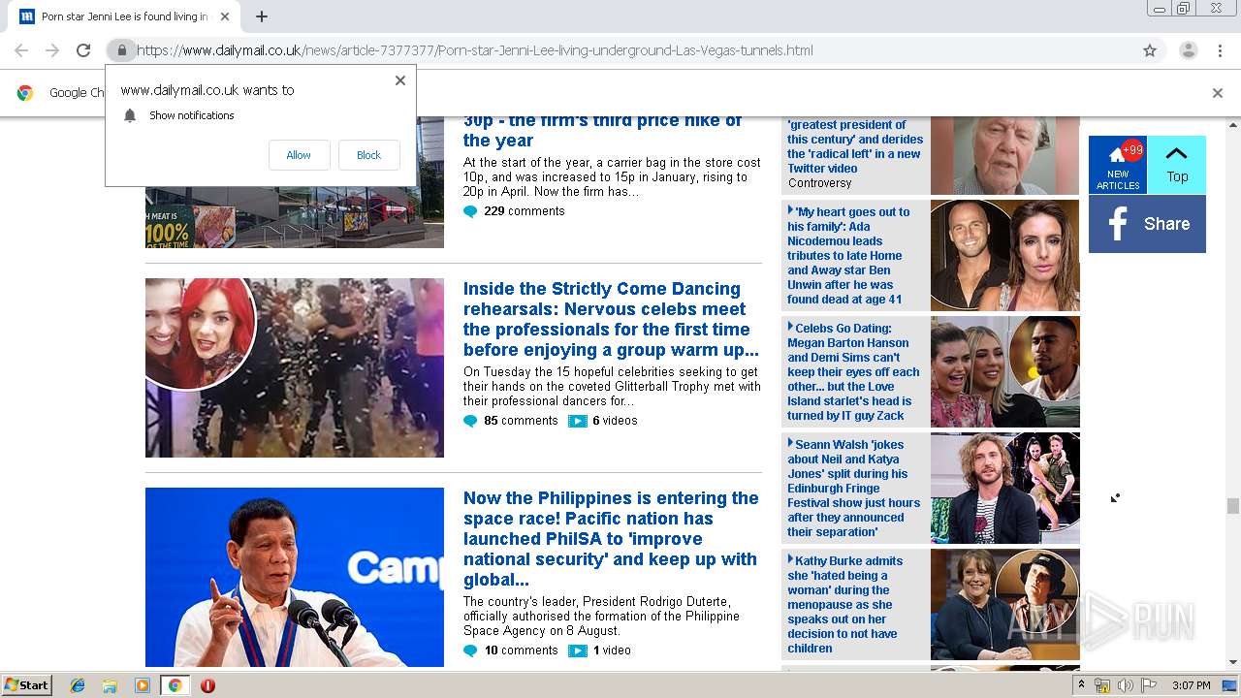
Task: Click the 3:07 PM clock
Action: (1192, 685)
